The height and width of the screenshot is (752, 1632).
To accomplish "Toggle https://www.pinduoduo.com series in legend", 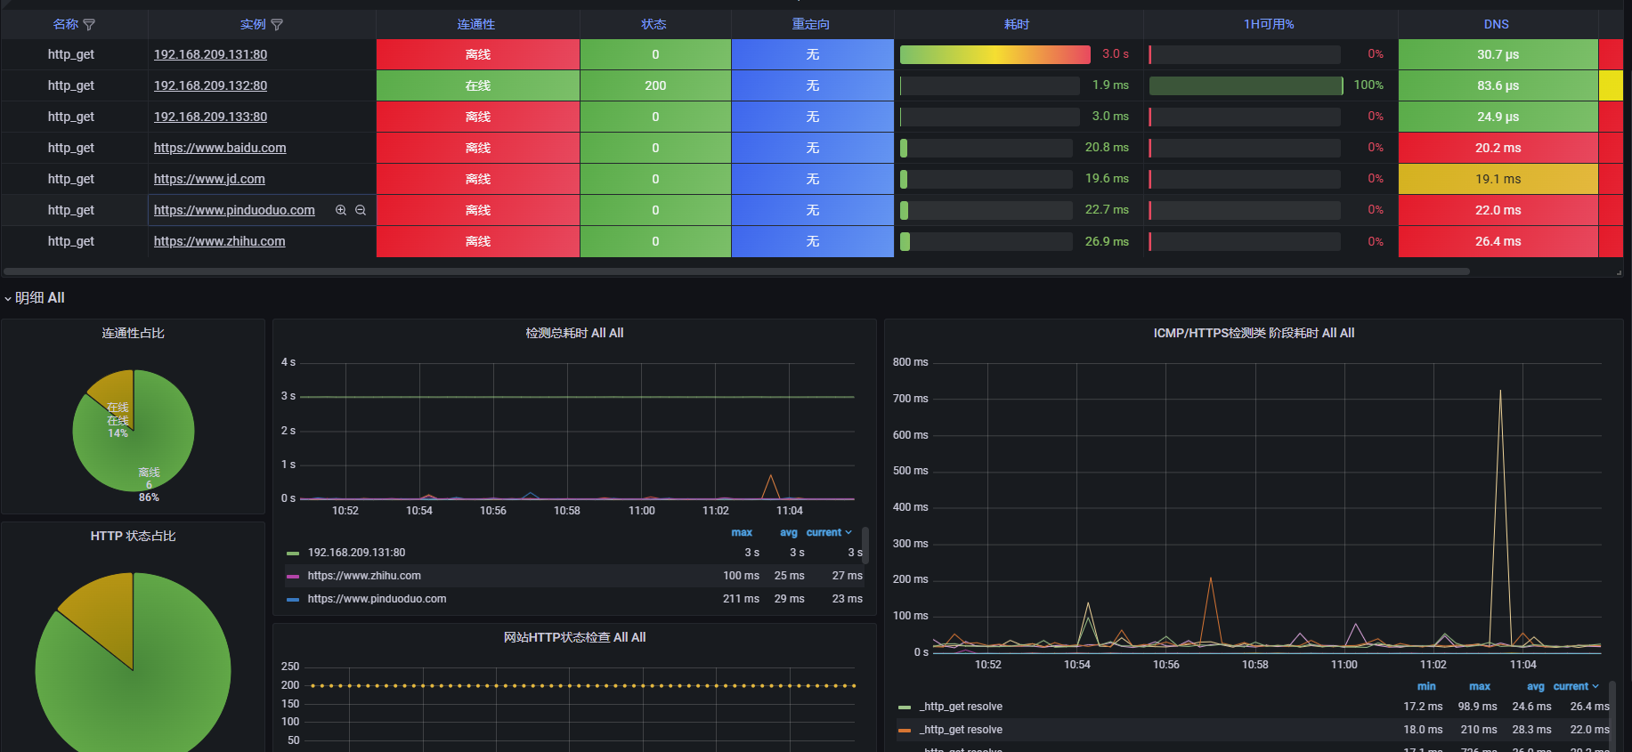I will tap(377, 599).
